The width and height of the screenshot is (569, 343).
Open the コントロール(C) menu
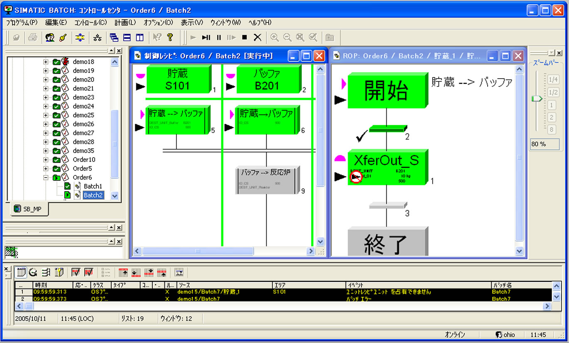click(91, 22)
